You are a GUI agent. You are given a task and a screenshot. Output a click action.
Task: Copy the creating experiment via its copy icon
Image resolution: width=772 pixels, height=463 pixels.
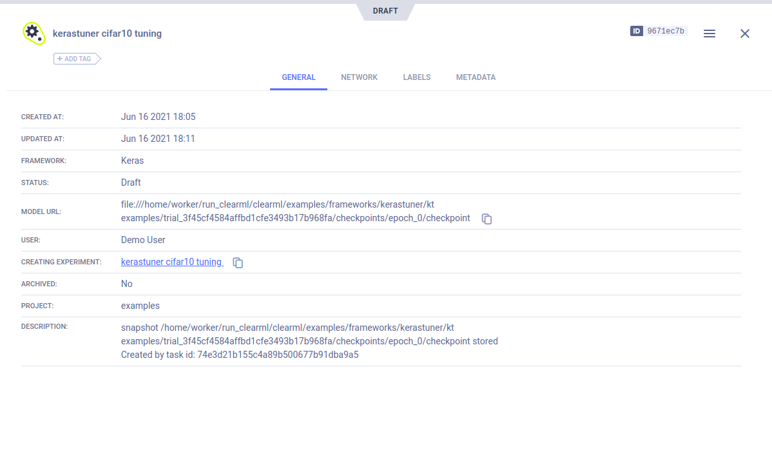click(238, 262)
